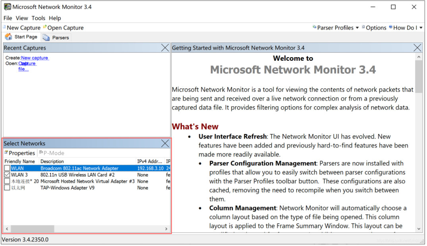Image resolution: width=427 pixels, height=246 pixels.
Task: Switch to the Start Page tab
Action: point(21,37)
